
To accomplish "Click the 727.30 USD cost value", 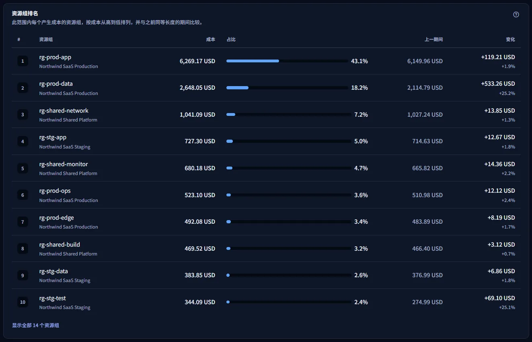I will click(200, 141).
